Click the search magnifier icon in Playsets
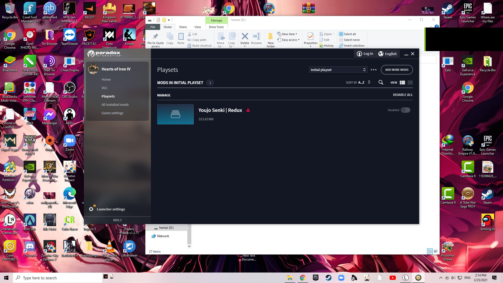The height and width of the screenshot is (283, 503). coord(381,83)
